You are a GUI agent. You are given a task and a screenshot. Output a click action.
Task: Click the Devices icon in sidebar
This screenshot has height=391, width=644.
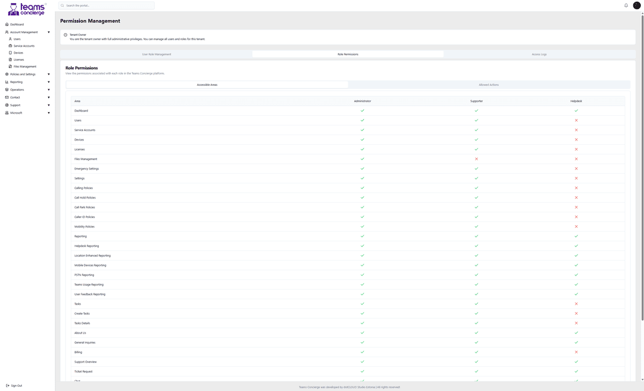coord(10,53)
